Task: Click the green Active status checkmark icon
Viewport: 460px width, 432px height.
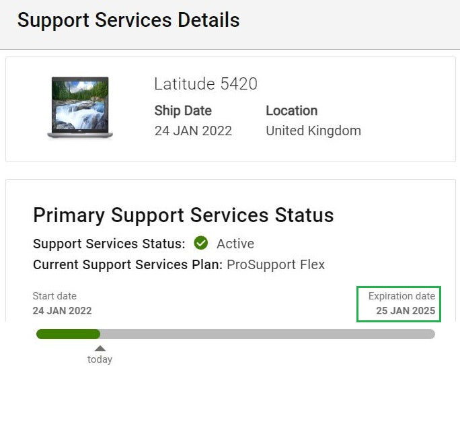Action: [x=201, y=243]
